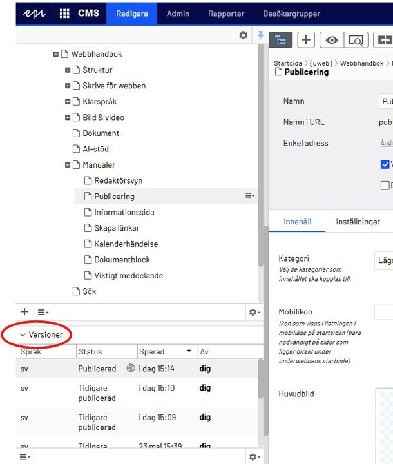Expand the Skriva för webben node
This screenshot has width=393, height=464.
pos(68,86)
